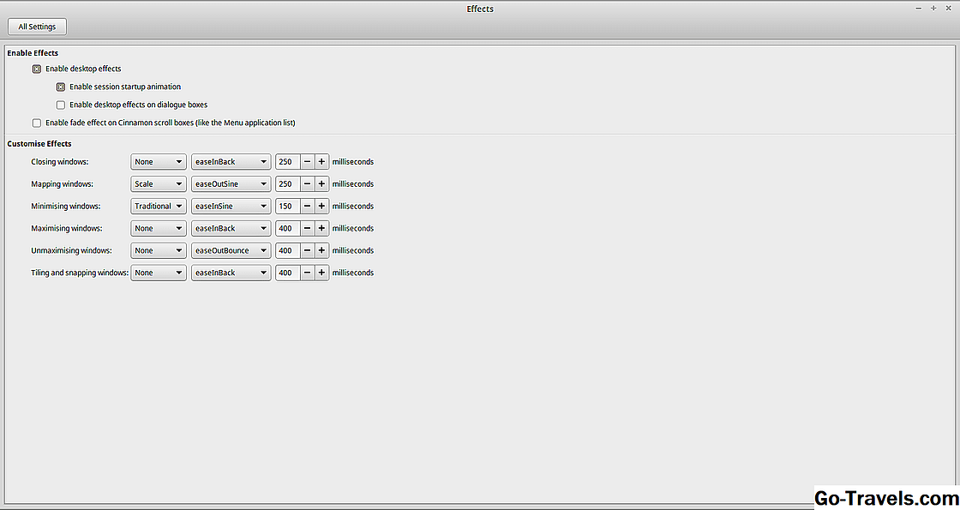Increase Closing windows duration with plus button

pyautogui.click(x=321, y=162)
